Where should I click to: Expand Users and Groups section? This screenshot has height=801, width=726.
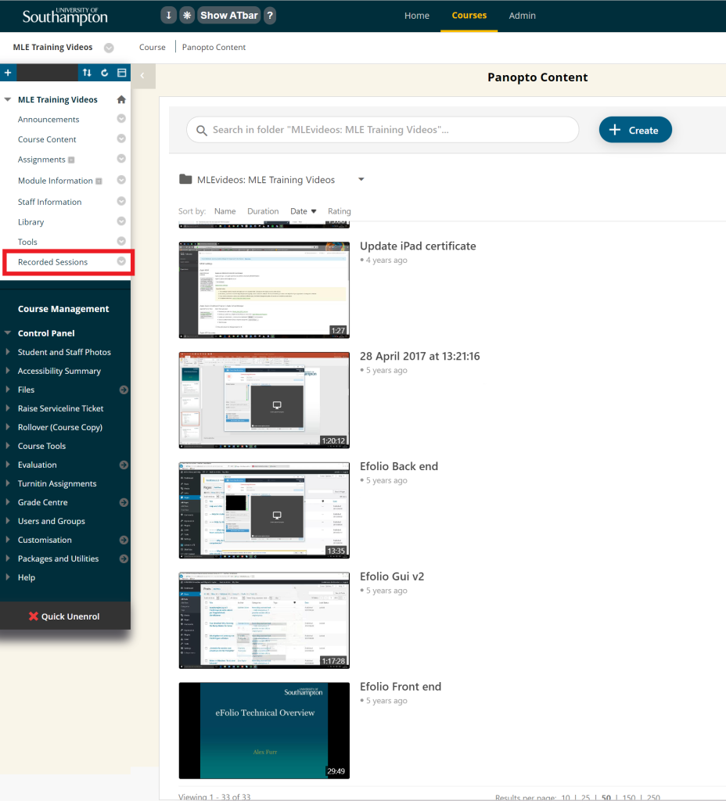tap(8, 520)
